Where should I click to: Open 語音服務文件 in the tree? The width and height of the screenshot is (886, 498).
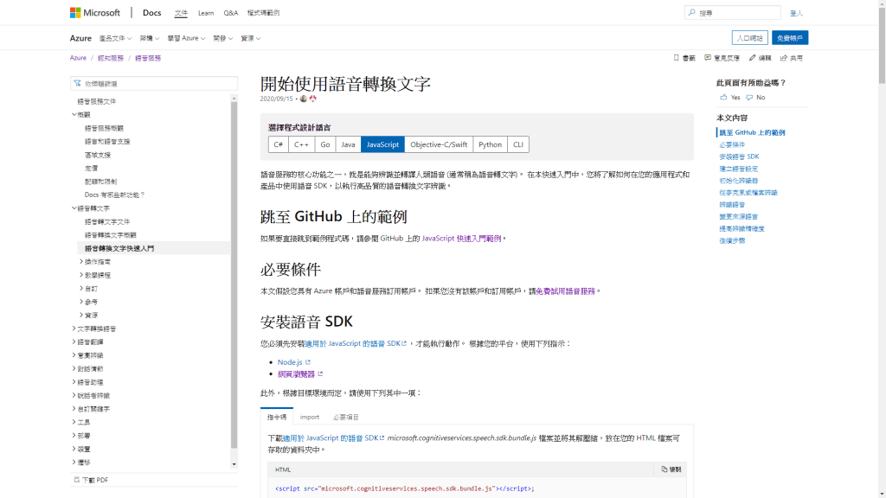coord(97,102)
